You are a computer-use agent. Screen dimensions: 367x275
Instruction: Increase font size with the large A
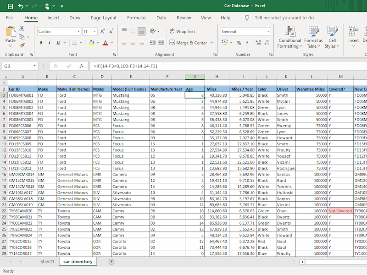(x=102, y=31)
